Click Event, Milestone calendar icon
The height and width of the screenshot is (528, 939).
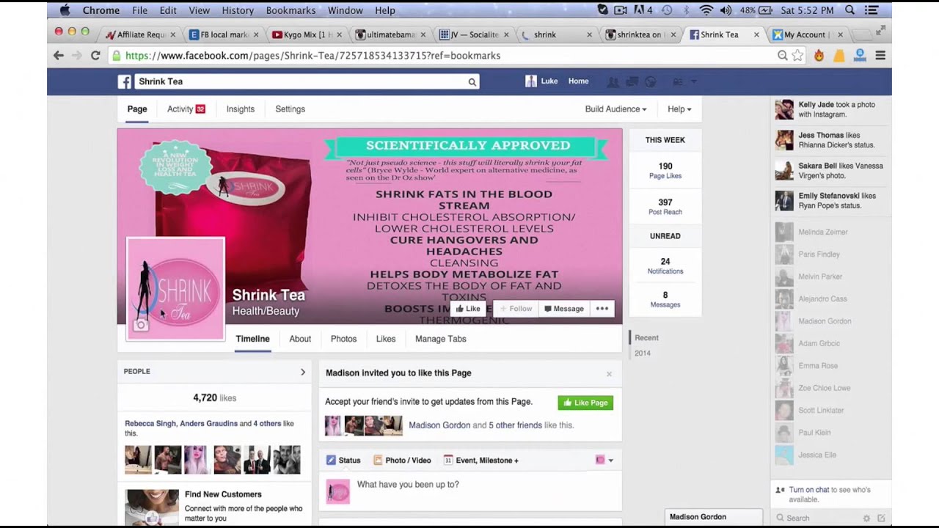pos(448,461)
